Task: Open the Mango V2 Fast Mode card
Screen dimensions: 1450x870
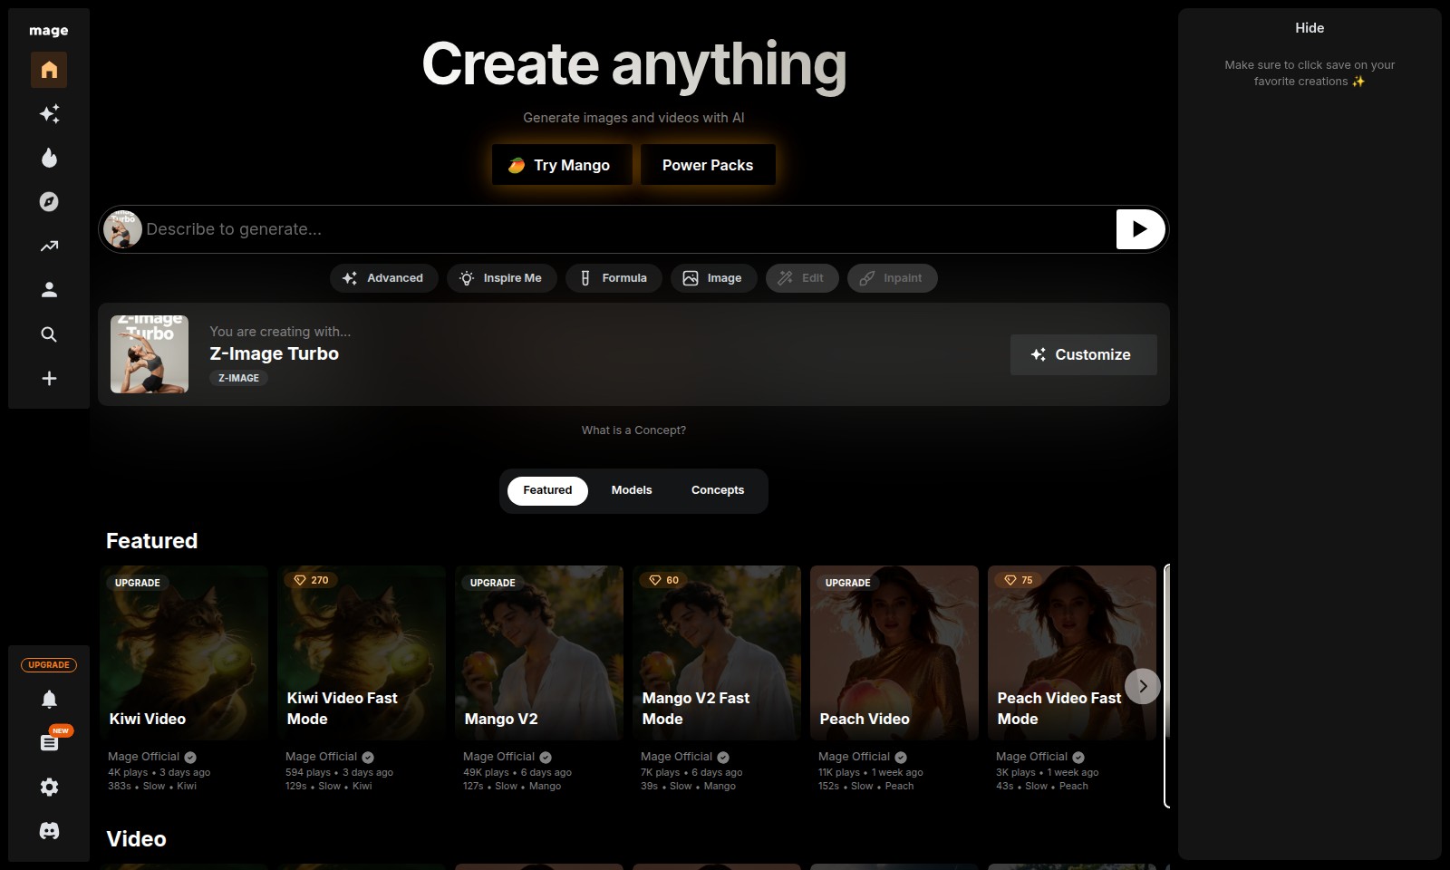Action: [717, 652]
